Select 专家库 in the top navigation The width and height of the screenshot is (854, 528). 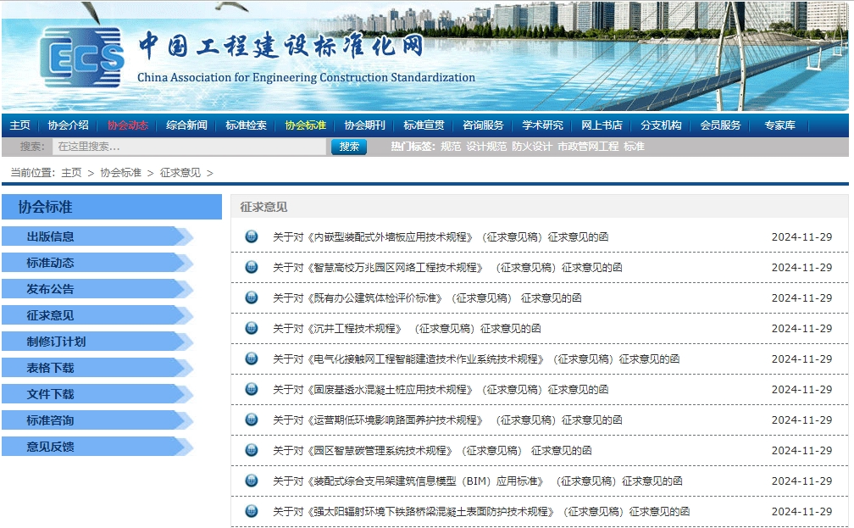[x=779, y=125]
